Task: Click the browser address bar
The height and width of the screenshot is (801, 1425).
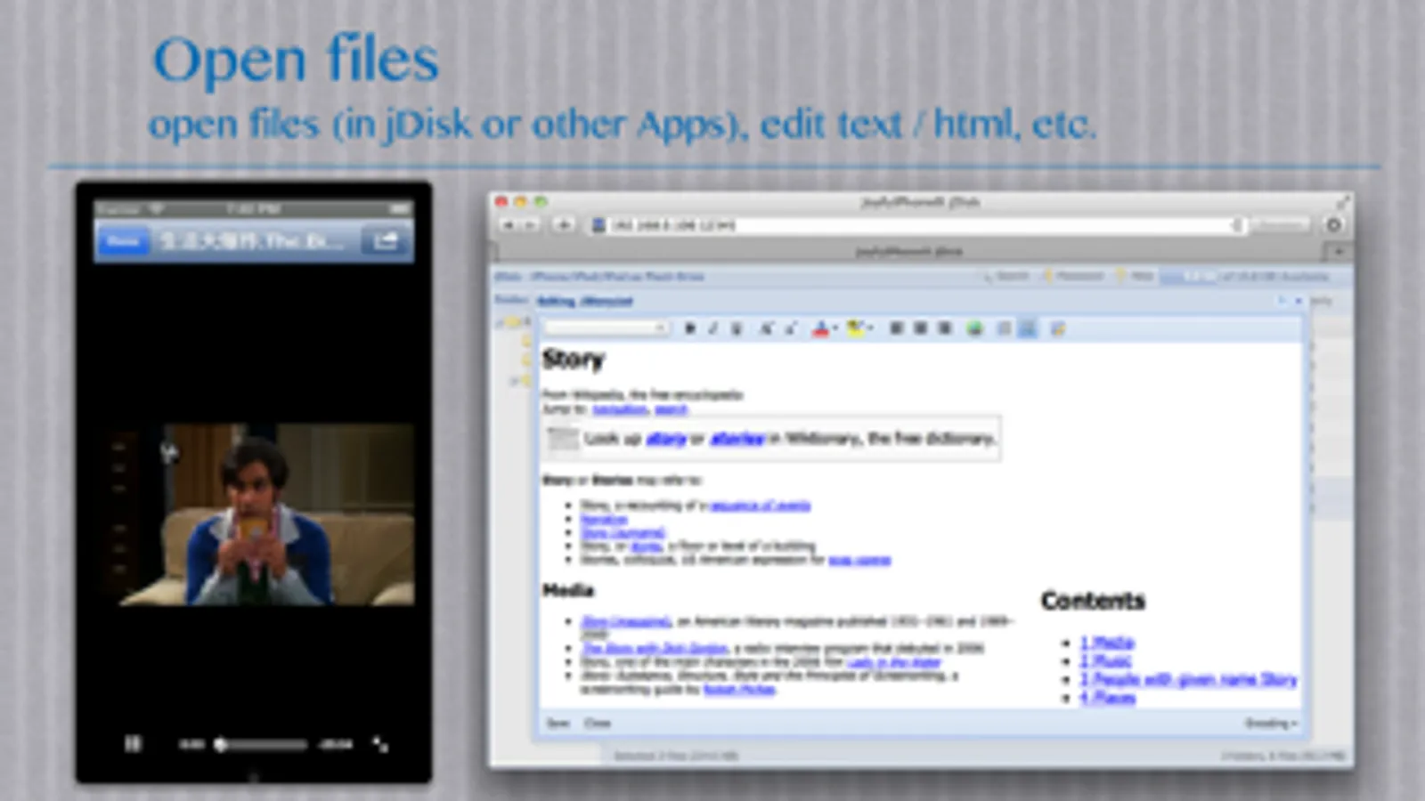Action: click(x=917, y=225)
